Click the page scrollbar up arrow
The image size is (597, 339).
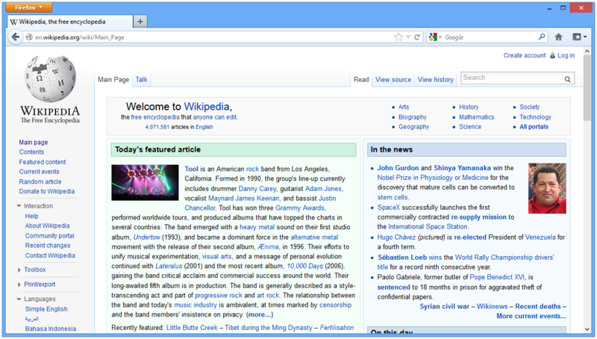[x=587, y=51]
